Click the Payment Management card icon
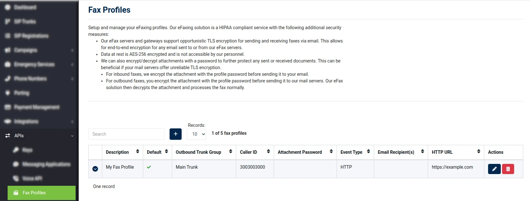This screenshot has height=201, width=530. tap(8, 107)
